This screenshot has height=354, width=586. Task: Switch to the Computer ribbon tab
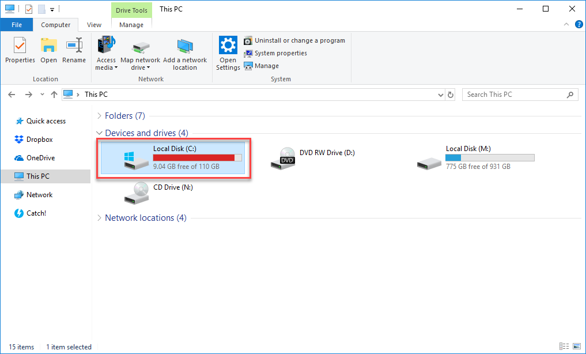(x=55, y=25)
